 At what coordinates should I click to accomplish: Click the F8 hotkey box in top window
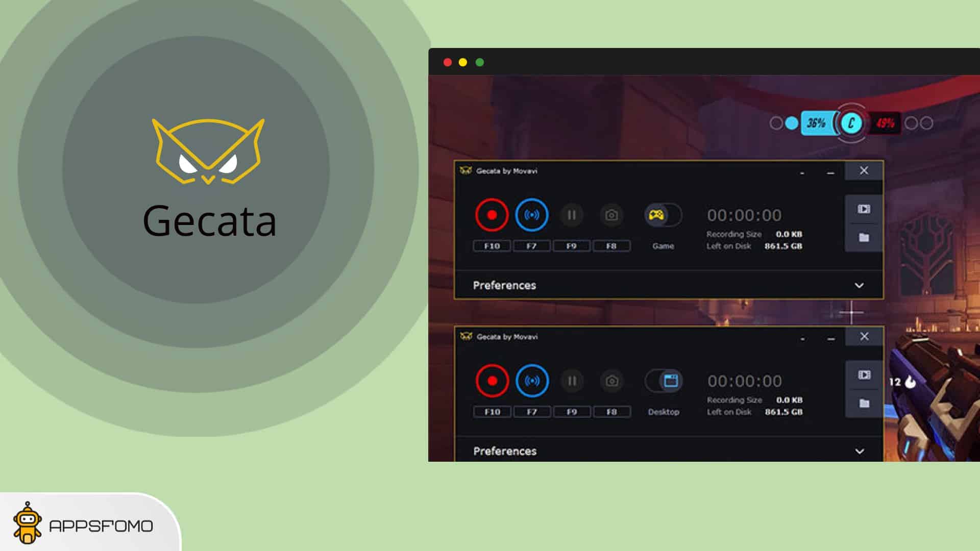click(x=611, y=246)
